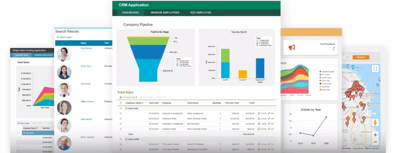Click Jenny Cruz's profile photo
Image resolution: width=396 pixels, height=153 pixels.
tap(64, 72)
